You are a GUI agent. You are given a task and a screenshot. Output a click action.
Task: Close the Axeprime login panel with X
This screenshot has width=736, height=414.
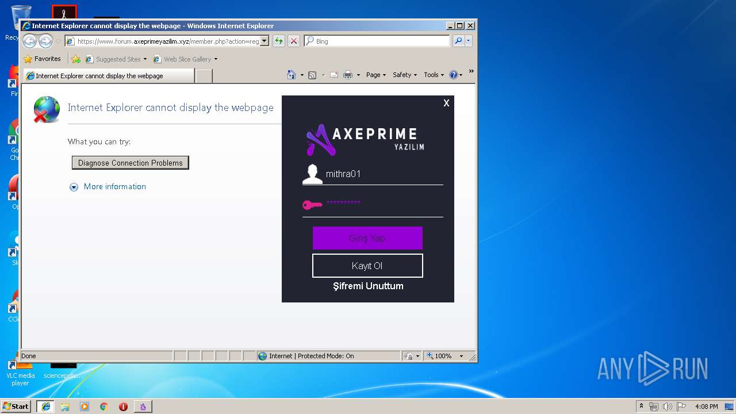click(x=446, y=103)
